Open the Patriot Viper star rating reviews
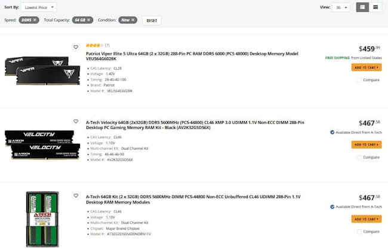388x250 pixels. click(x=98, y=45)
